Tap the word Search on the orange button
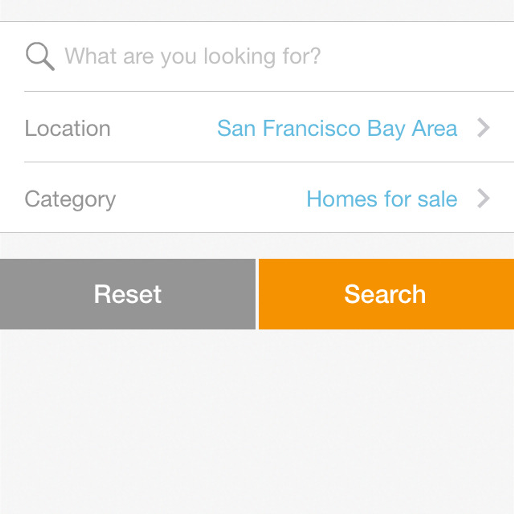514x514 pixels. tap(385, 294)
